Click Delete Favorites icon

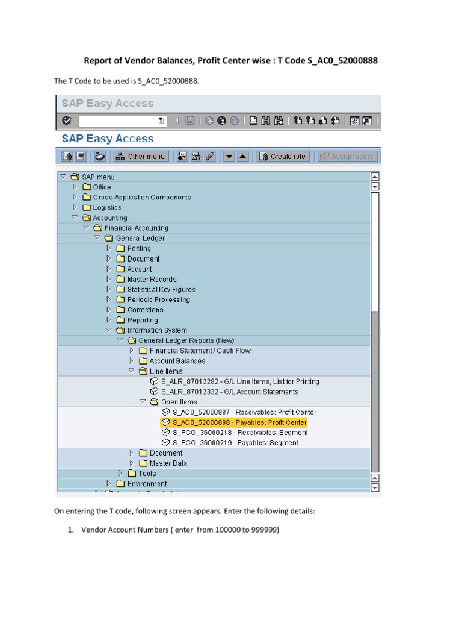pyautogui.click(x=196, y=157)
